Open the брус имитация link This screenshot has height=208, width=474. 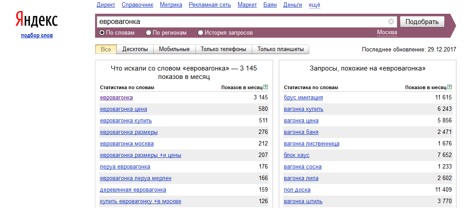[x=303, y=98]
